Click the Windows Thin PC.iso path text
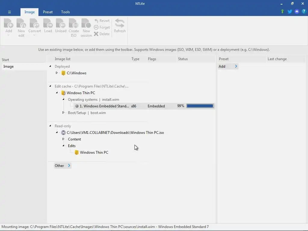The width and height of the screenshot is (308, 231). click(x=115, y=133)
